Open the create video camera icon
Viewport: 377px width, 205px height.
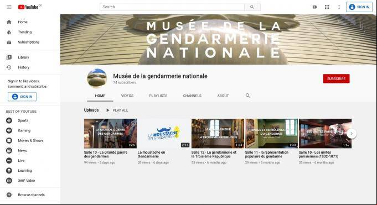tap(315, 7)
